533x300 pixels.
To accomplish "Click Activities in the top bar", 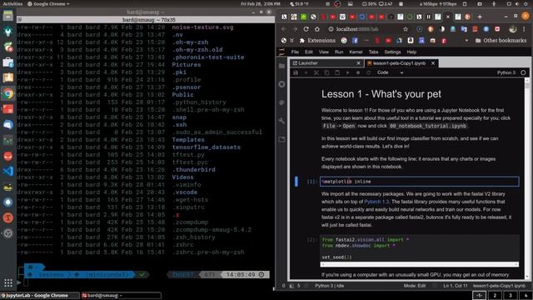I will 12,3.
